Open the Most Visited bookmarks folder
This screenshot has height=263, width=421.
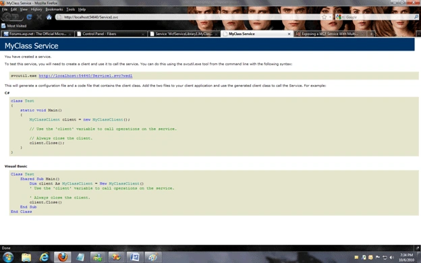pyautogui.click(x=13, y=26)
